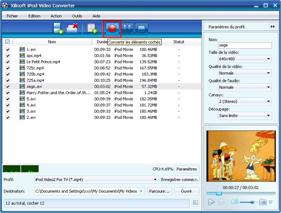281x213 pixels.
Task: Click the Add profile list toolbar icon
Action: [x=92, y=29]
